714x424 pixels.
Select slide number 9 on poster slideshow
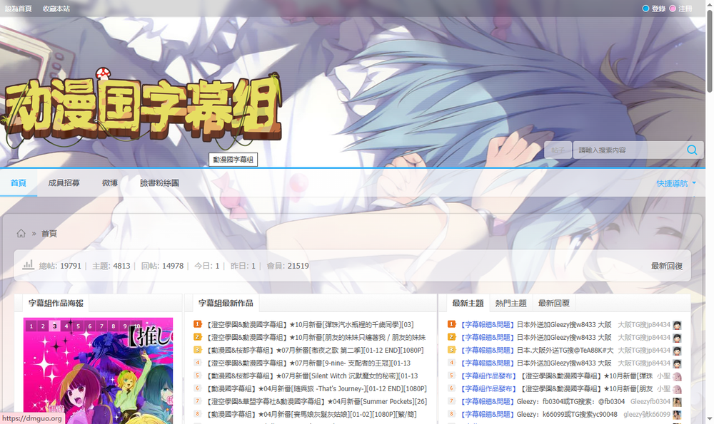click(125, 326)
